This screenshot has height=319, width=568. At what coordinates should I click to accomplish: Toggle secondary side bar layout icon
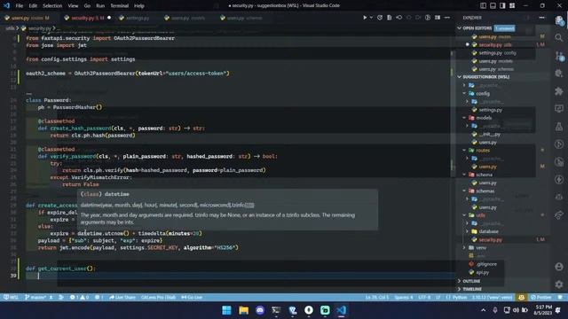pos(502,5)
